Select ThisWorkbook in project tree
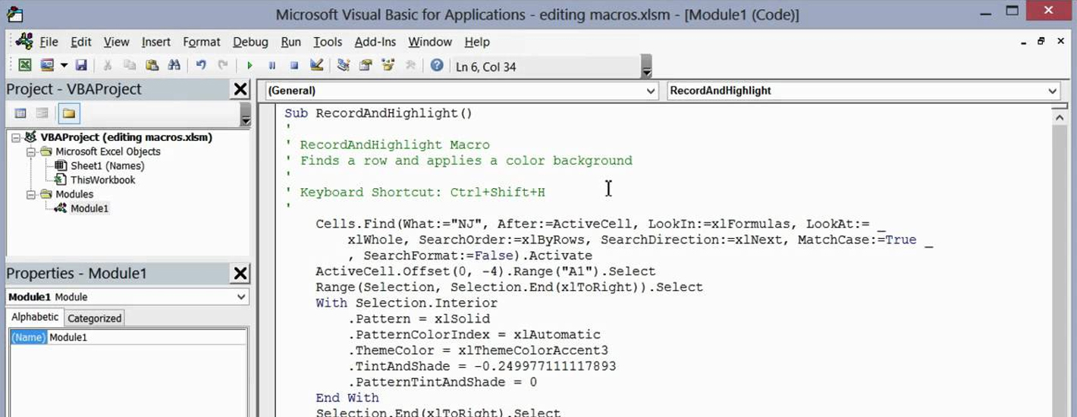1077x417 pixels. 102,180
